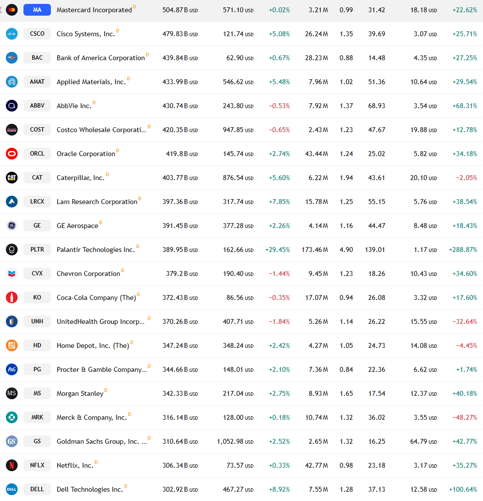Viewport: 483px width, 501px height.
Task: Click UnitedHealth performance −32.64% value
Action: (465, 321)
